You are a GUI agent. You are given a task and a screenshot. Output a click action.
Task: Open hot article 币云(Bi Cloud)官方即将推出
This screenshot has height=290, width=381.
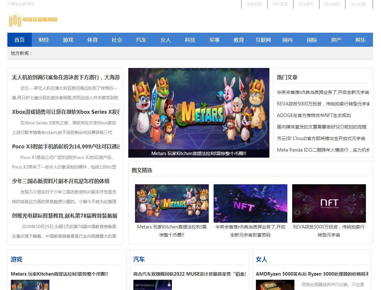coord(321,138)
